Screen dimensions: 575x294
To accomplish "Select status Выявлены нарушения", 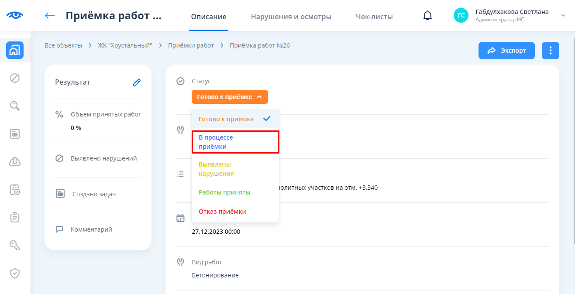I will click(235, 169).
